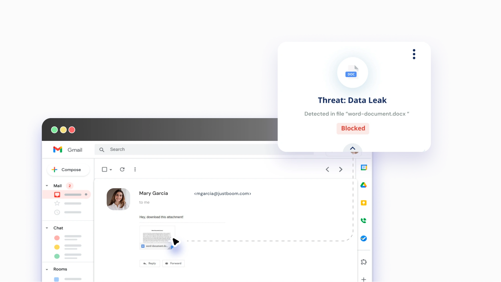Image resolution: width=501 pixels, height=282 pixels.
Task: Open more options three-dot toolbar menu
Action: point(135,169)
